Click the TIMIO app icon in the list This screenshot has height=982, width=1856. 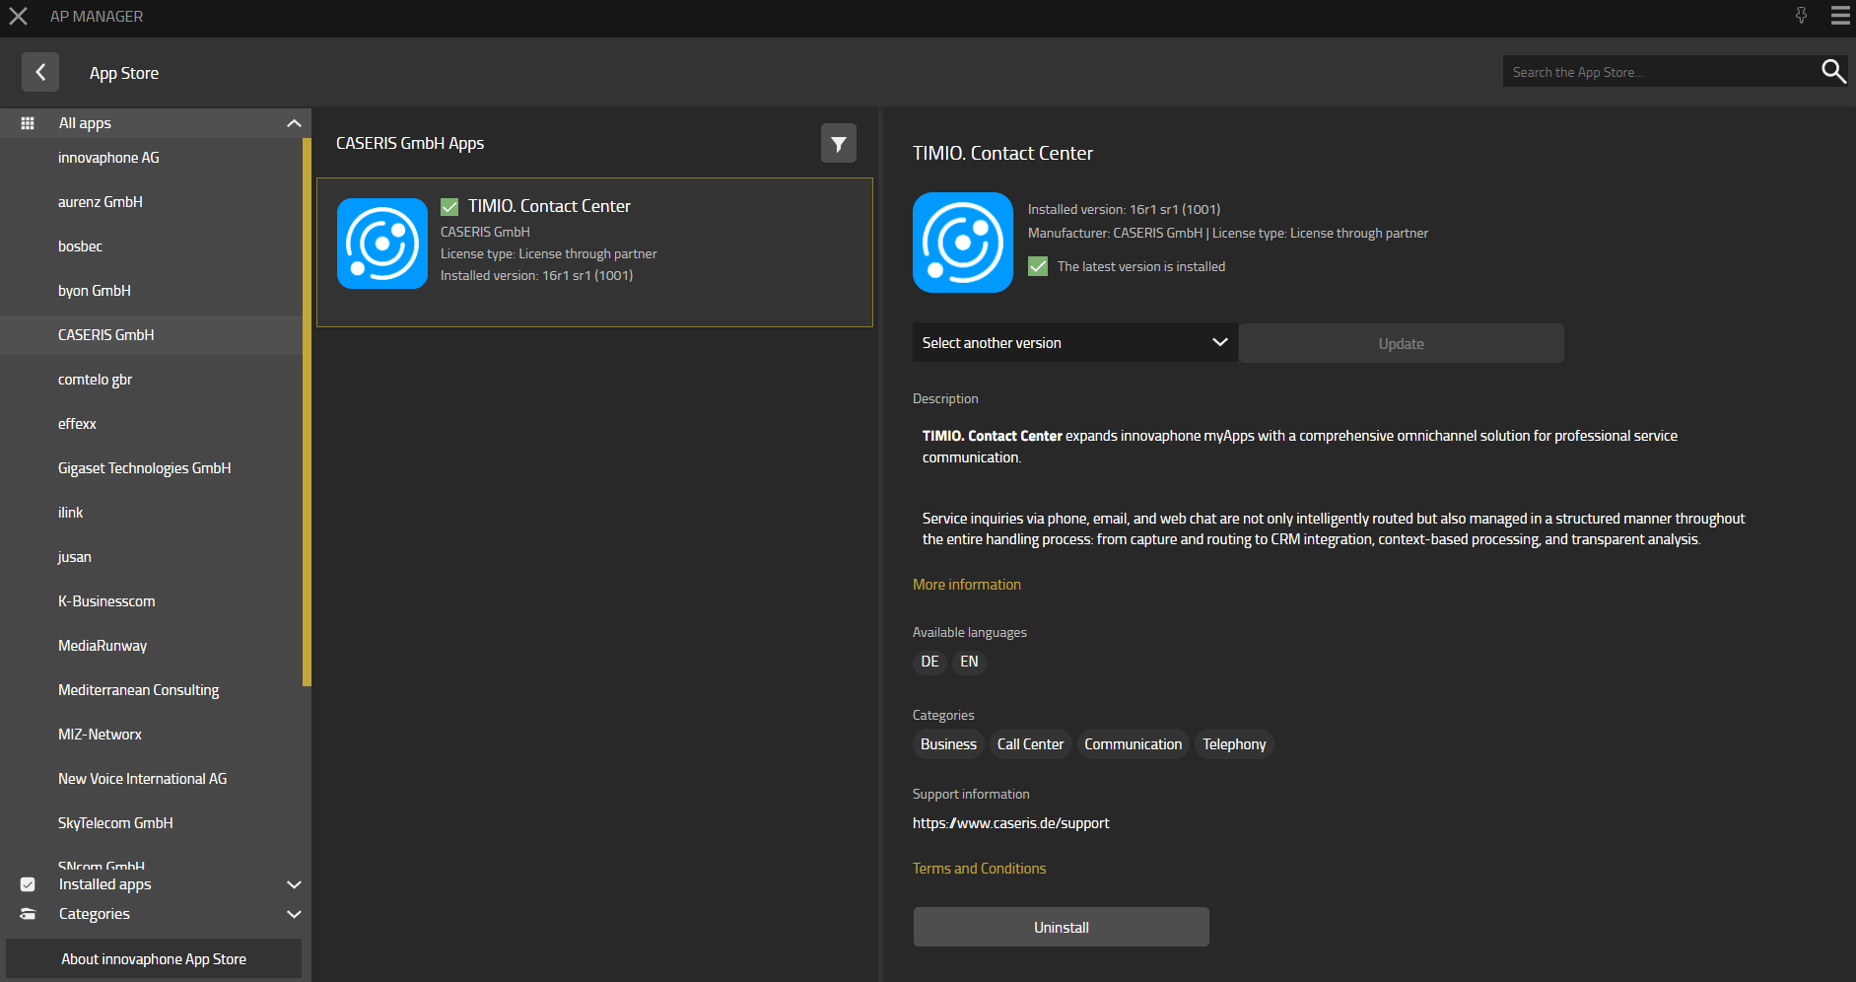point(382,244)
